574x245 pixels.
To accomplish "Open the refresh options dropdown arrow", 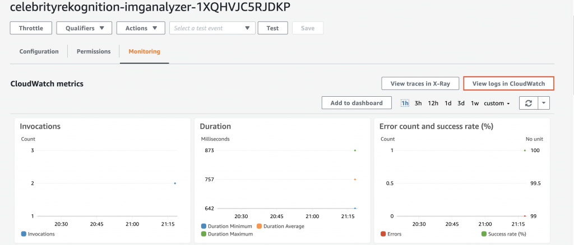I will coord(544,103).
